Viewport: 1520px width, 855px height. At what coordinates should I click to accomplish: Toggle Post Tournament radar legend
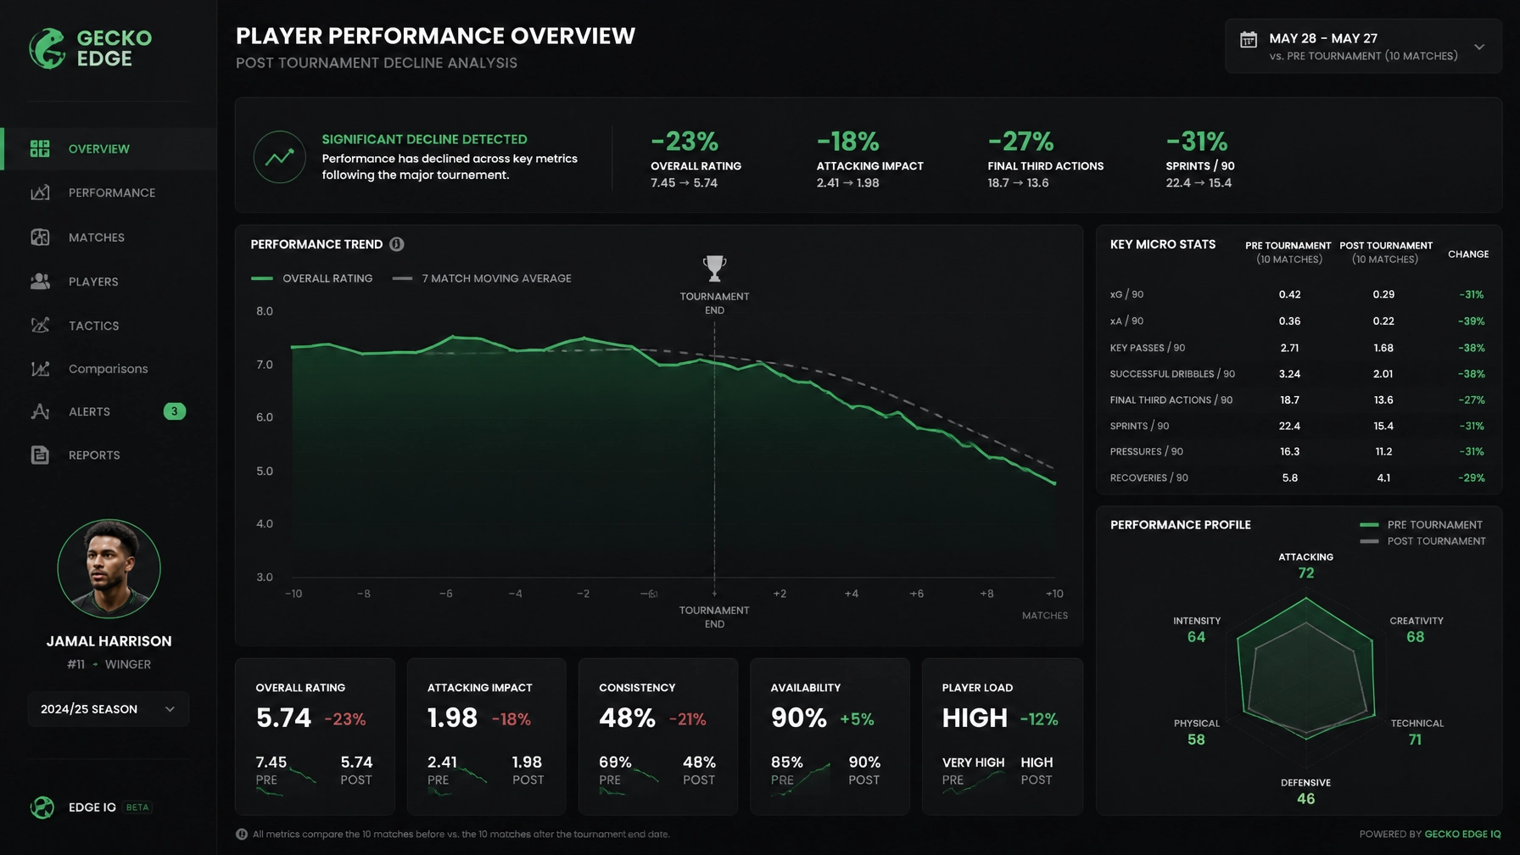[x=1423, y=541]
